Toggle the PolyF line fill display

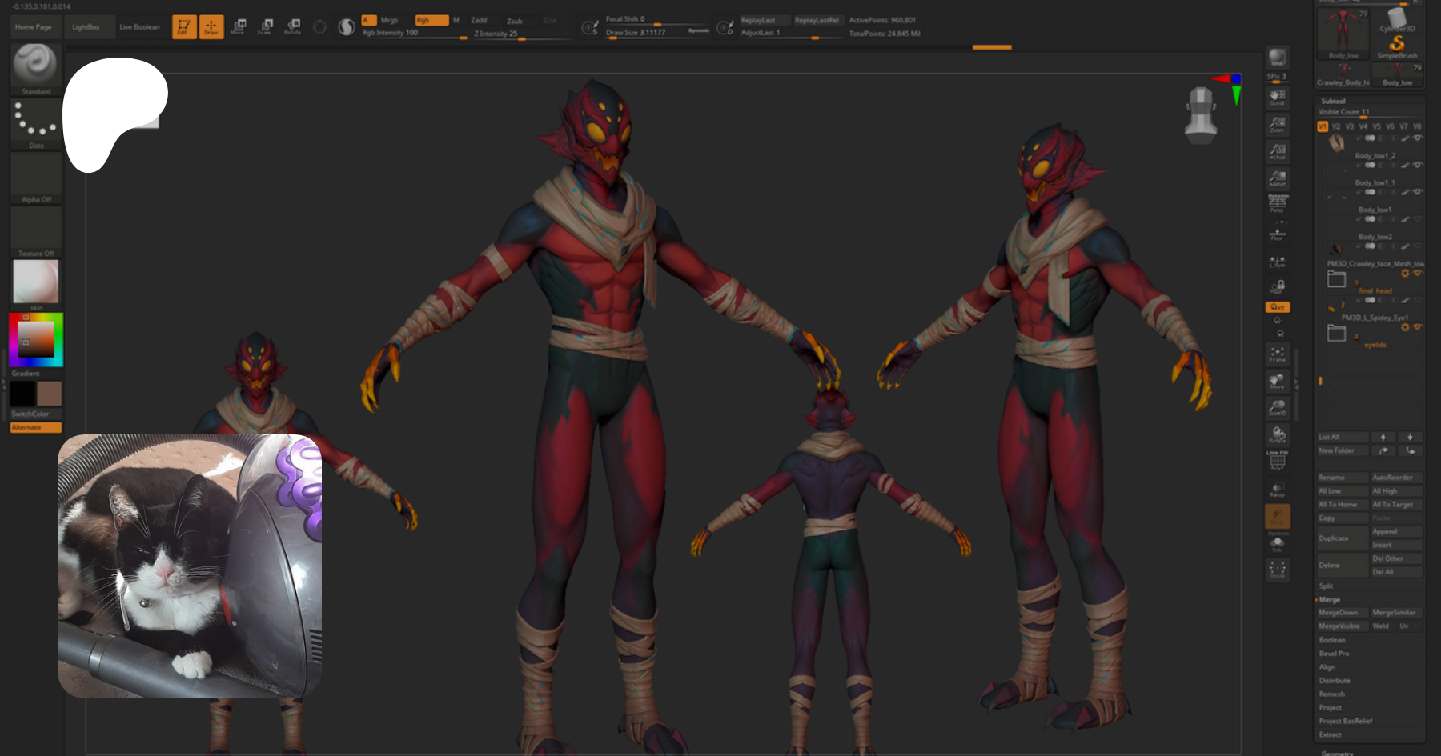pyautogui.click(x=1277, y=460)
